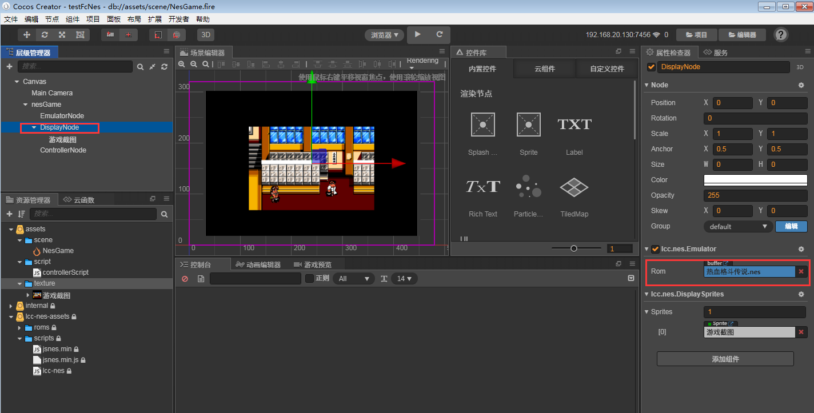This screenshot has height=413, width=814.
Task: Pick the TiledMap widget icon
Action: (574, 186)
